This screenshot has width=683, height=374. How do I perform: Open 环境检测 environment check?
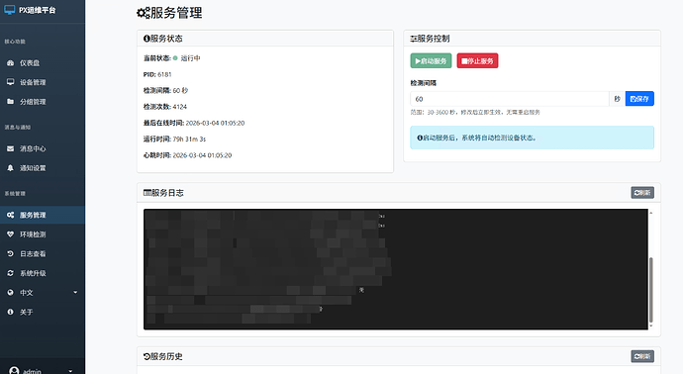point(43,234)
